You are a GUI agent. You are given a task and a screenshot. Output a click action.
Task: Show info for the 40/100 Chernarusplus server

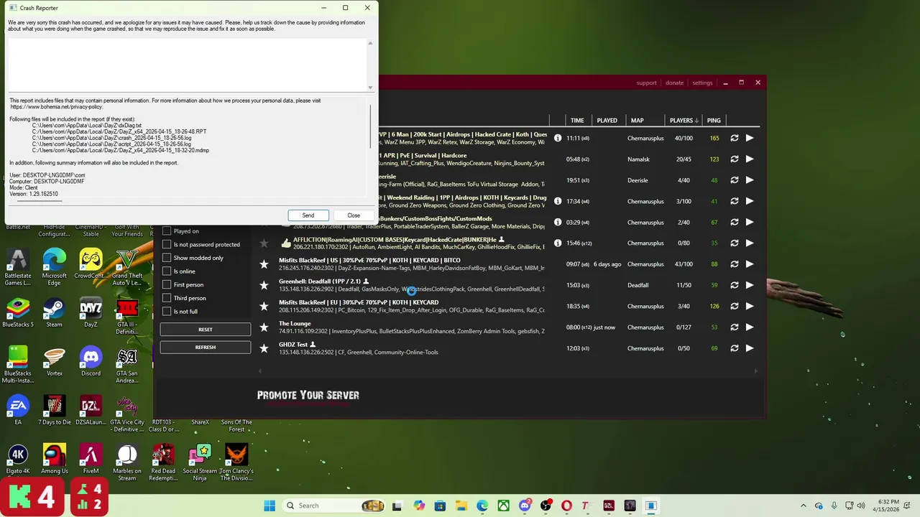click(558, 138)
